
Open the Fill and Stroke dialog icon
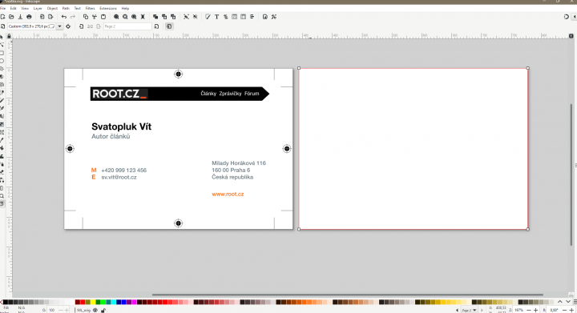pyautogui.click(x=208, y=17)
